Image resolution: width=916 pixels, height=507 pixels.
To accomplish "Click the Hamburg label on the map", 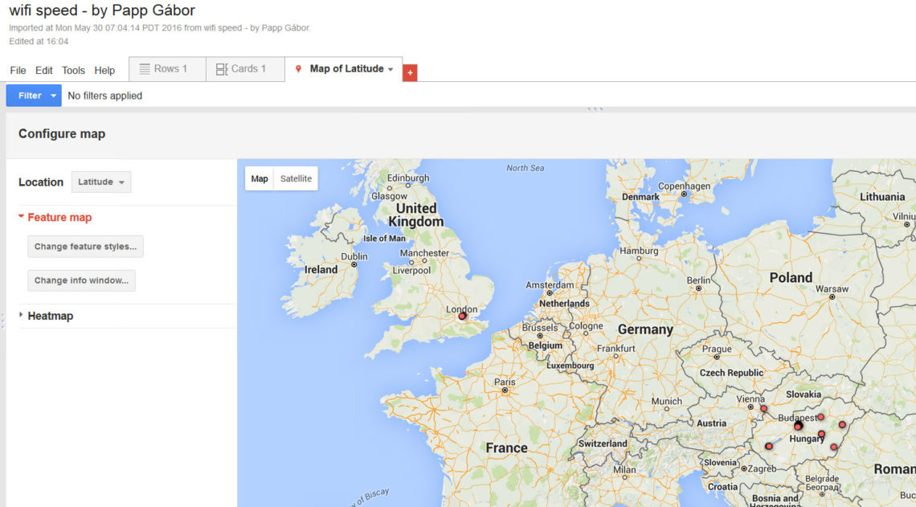I will (x=639, y=251).
